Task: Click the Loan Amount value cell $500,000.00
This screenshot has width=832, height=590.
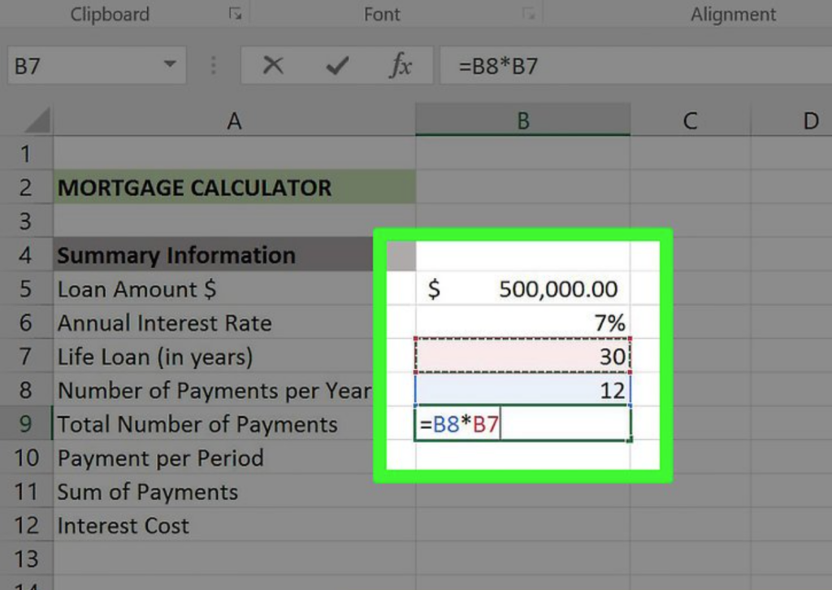Action: coord(522,289)
